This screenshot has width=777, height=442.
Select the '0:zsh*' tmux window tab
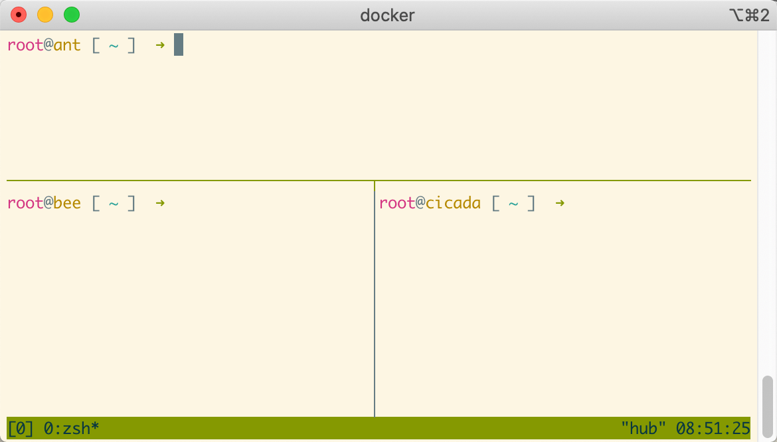click(x=72, y=428)
